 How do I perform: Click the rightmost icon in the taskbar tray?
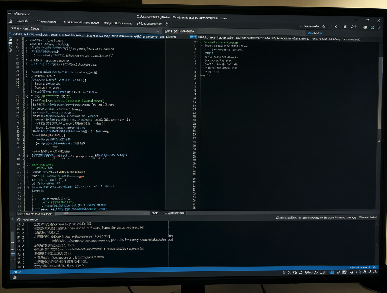point(375,272)
